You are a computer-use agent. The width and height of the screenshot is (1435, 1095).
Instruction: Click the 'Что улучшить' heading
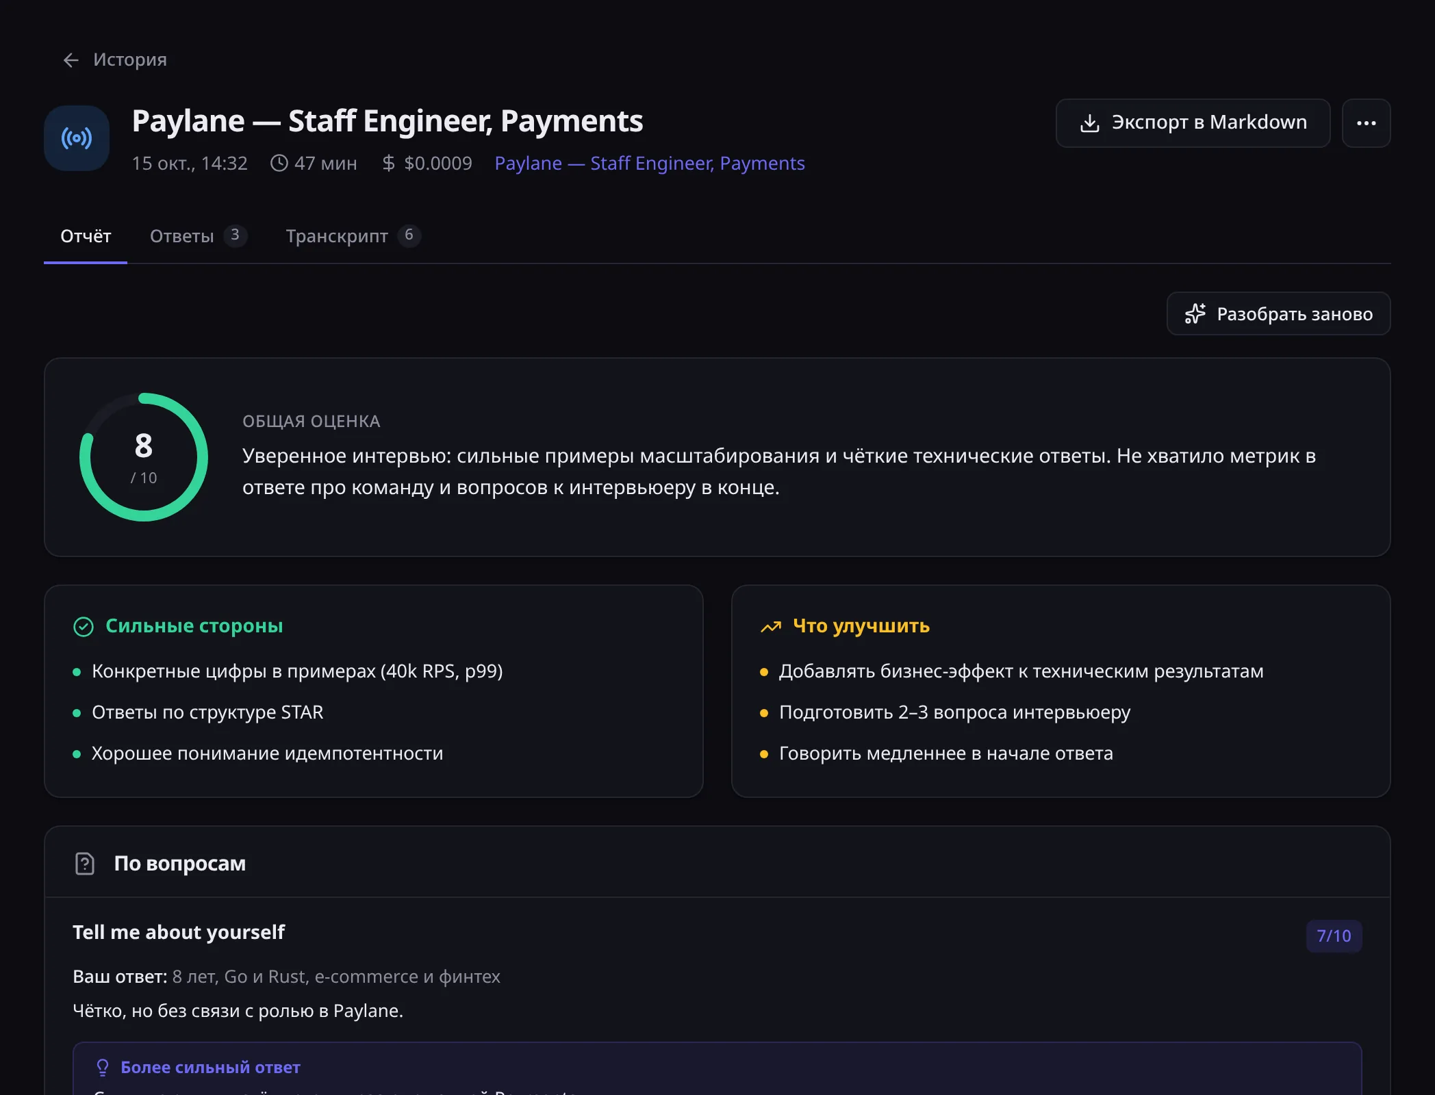click(x=861, y=626)
